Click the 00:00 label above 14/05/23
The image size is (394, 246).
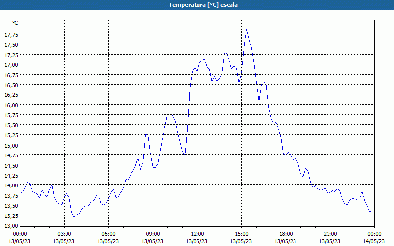374,234
